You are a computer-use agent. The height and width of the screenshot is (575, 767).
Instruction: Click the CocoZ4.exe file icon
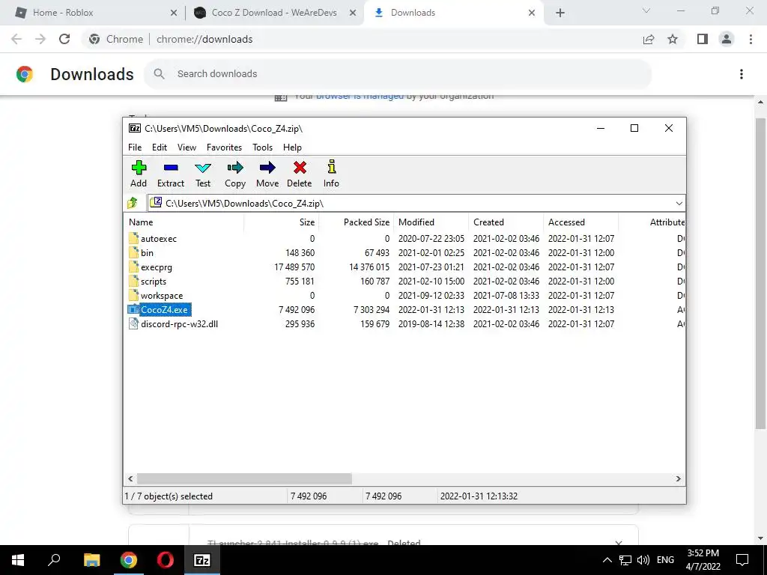133,309
